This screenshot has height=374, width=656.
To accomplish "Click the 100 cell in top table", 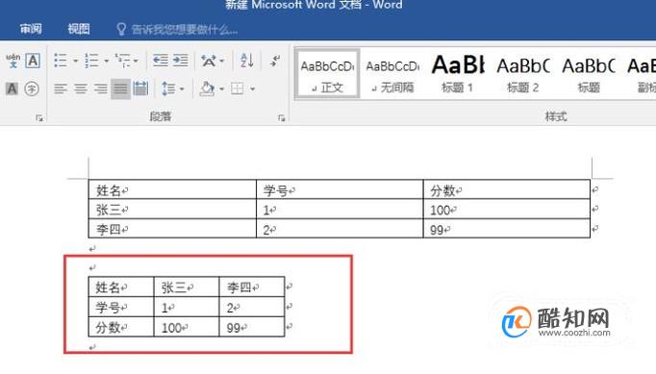I will [507, 210].
